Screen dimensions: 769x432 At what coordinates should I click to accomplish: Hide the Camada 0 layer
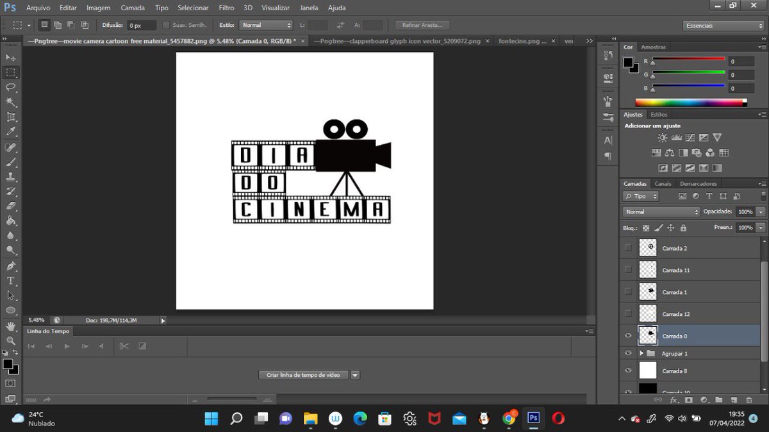coord(628,335)
